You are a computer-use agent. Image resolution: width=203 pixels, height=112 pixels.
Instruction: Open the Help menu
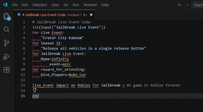coord(105,5)
